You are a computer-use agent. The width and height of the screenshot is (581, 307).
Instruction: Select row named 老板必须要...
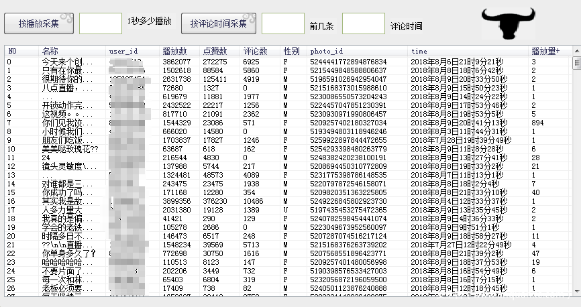[288, 288]
